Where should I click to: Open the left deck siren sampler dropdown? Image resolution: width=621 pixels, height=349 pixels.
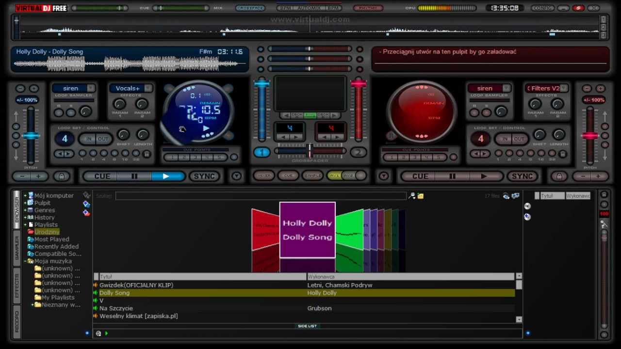click(x=90, y=88)
